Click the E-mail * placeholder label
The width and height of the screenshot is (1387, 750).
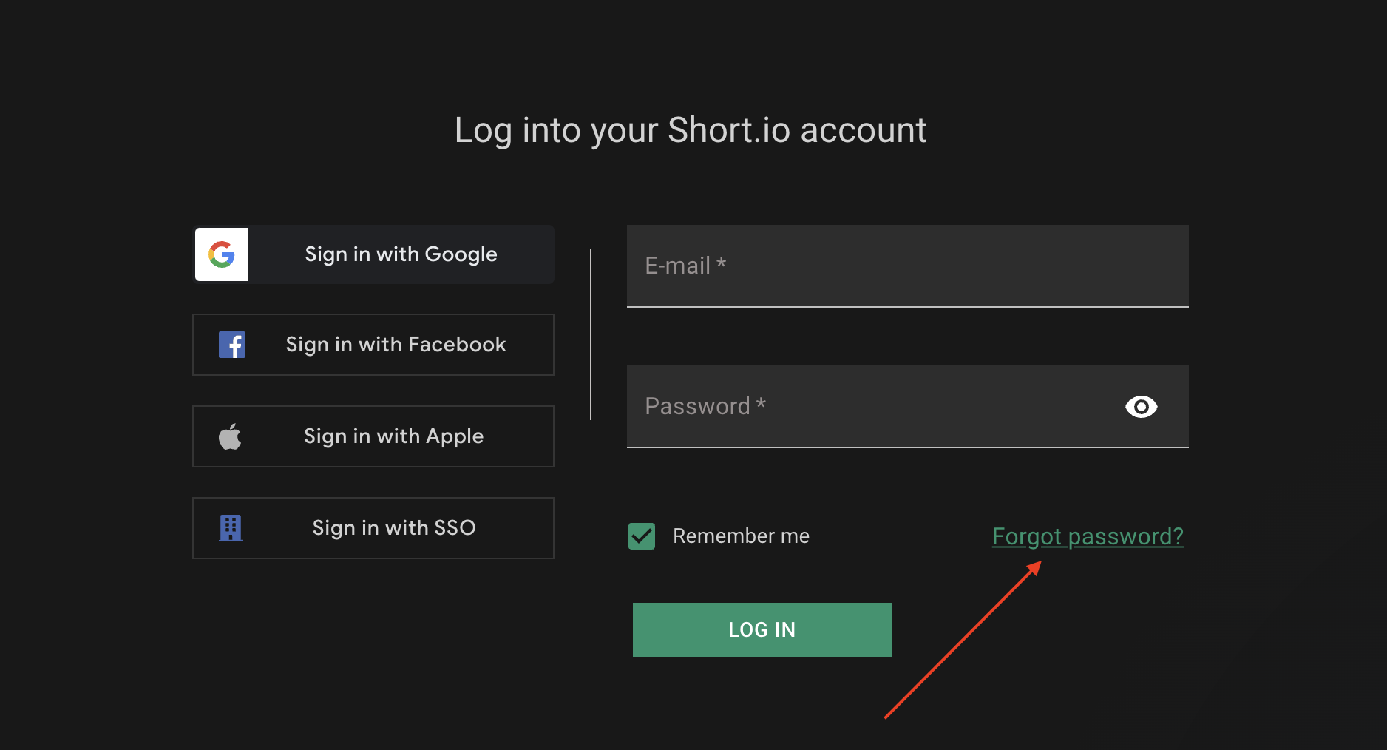coord(685,266)
